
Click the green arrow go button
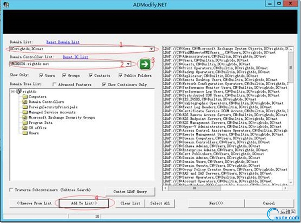point(145,64)
